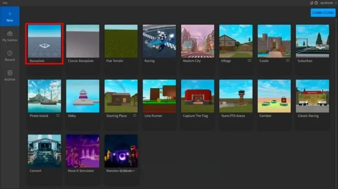Click the "Baseplate" label text
The image size is (338, 189).
(37, 61)
